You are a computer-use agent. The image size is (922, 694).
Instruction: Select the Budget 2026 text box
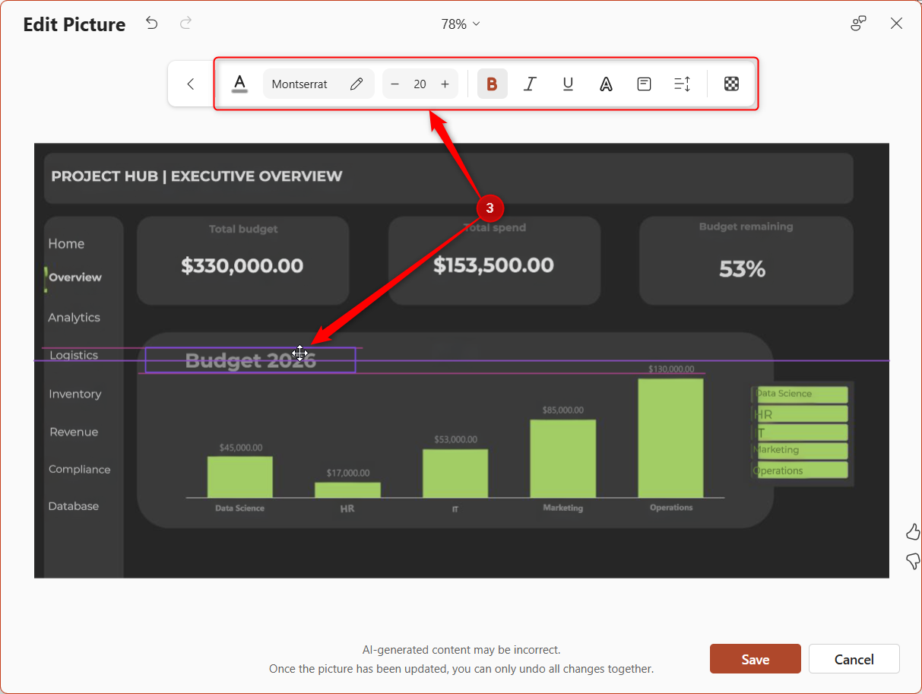[250, 360]
